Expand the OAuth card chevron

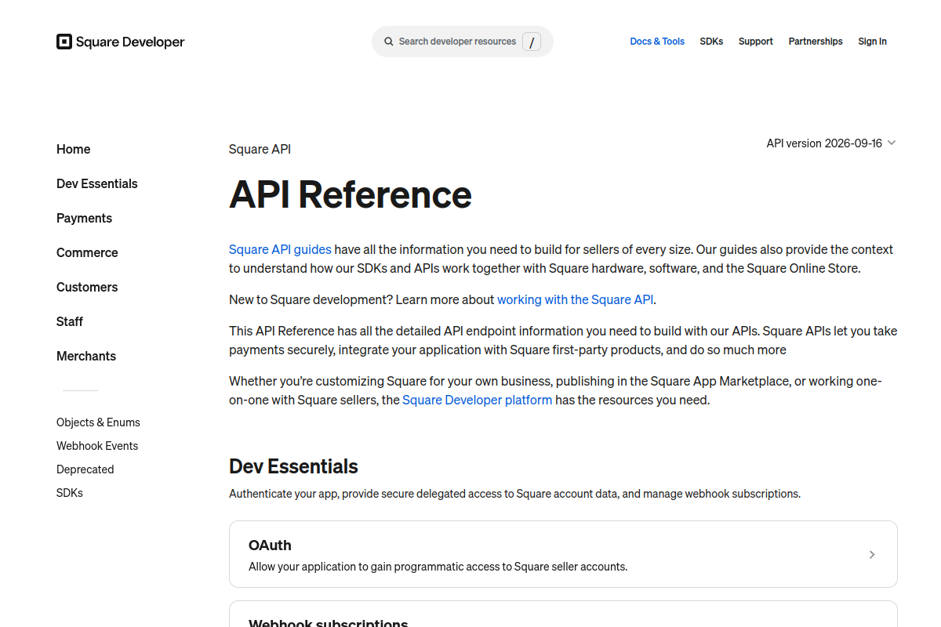[x=872, y=554]
